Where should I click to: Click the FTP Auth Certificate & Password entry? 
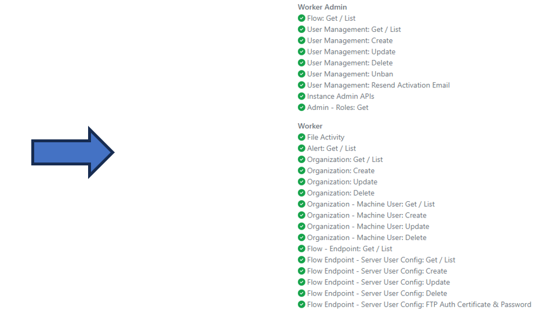[418, 304]
